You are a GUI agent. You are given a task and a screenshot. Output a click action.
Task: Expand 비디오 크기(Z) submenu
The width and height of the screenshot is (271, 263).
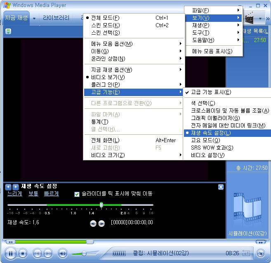point(133,155)
